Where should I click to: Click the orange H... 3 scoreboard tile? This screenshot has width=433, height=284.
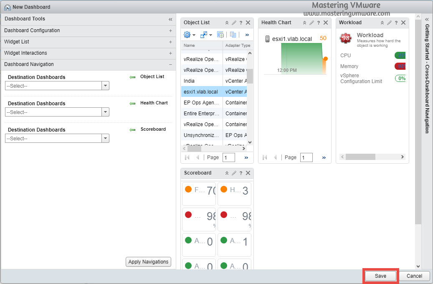234,194
